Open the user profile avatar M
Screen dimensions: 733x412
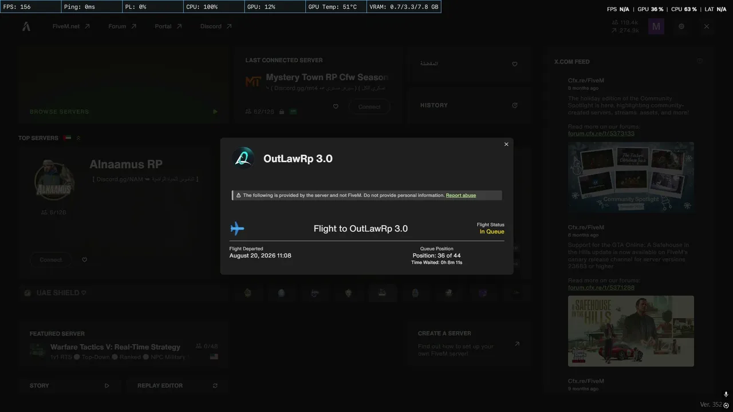pos(656,26)
